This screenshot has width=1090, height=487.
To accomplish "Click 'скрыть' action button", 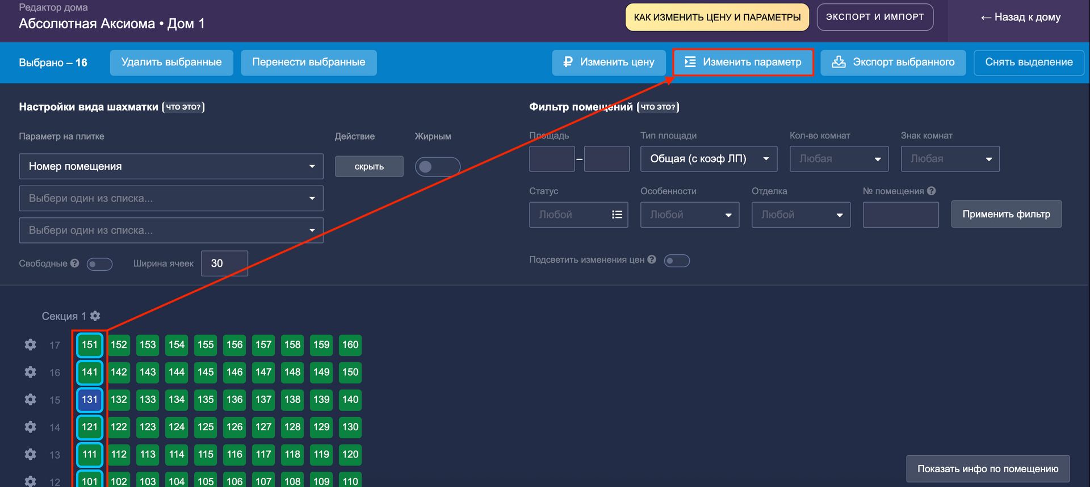I will point(369,166).
